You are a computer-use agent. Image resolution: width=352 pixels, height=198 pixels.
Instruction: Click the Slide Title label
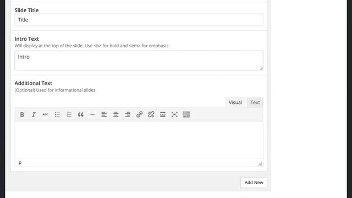point(26,10)
